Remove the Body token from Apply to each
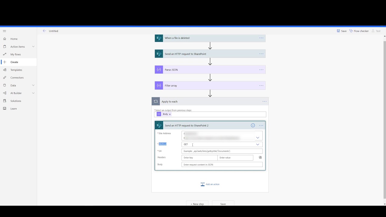386x217 pixels. 170,114
